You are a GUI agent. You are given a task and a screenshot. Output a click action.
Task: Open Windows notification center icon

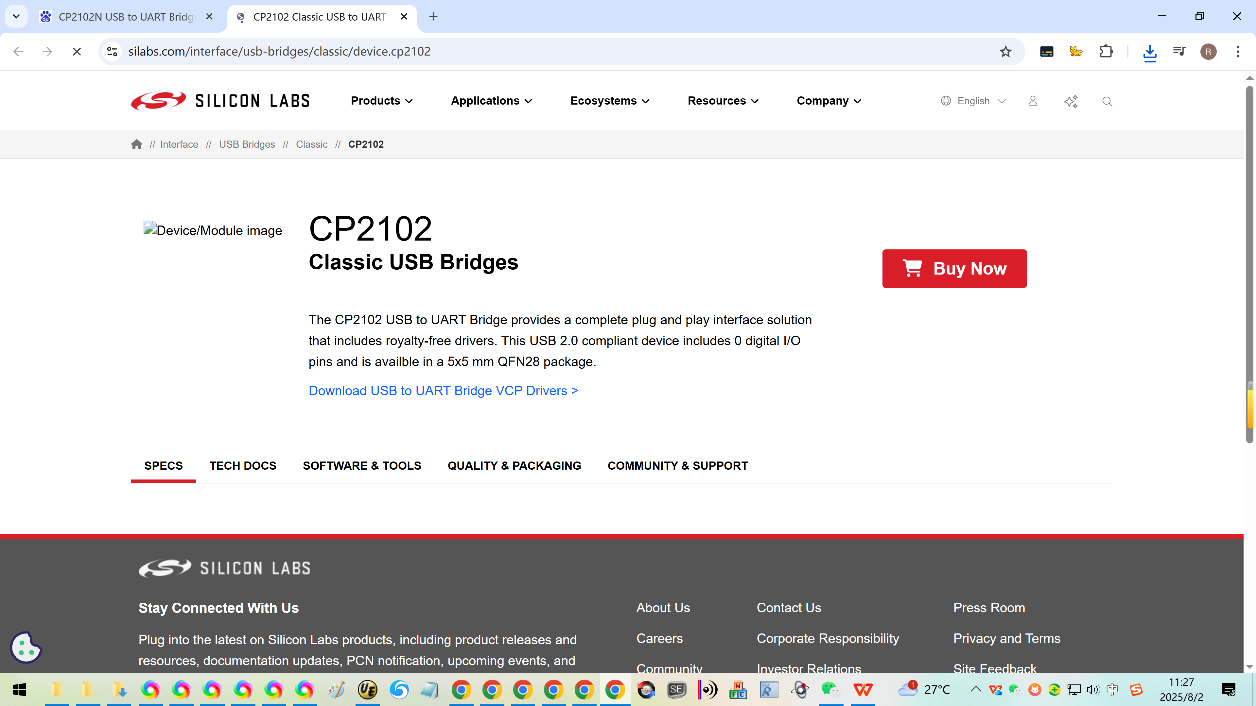tap(1228, 689)
